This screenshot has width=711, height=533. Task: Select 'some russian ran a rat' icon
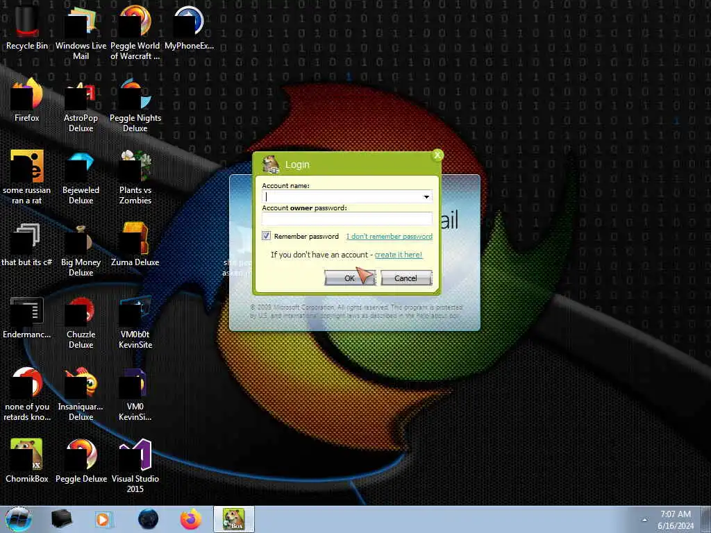pos(27,177)
